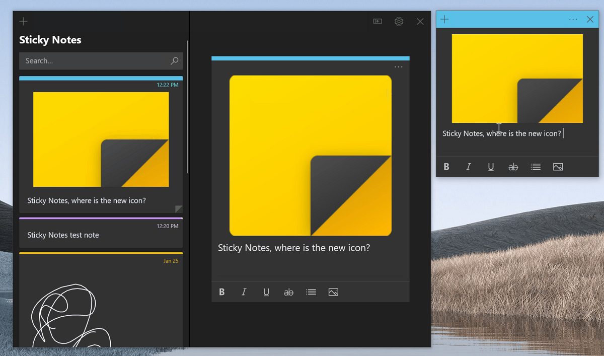Add image using center note toolbar icon
This screenshot has width=604, height=356.
pos(333,292)
